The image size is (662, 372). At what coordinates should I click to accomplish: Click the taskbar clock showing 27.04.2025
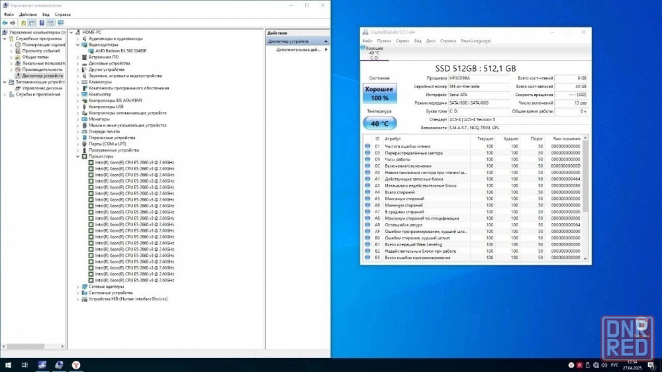click(x=632, y=365)
